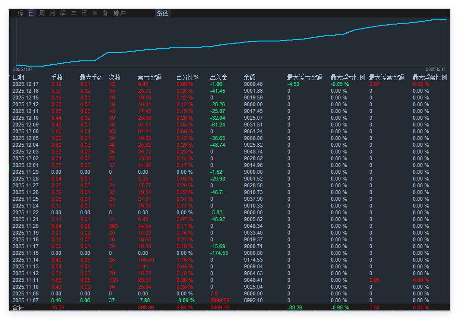Click the chart's 2025.11.07 start date label
This screenshot has height=320, width=459.
(23, 70)
